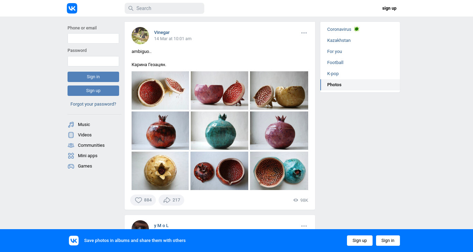This screenshot has width=473, height=252.
Task: Click the VK logo in the header
Action: 72,8
